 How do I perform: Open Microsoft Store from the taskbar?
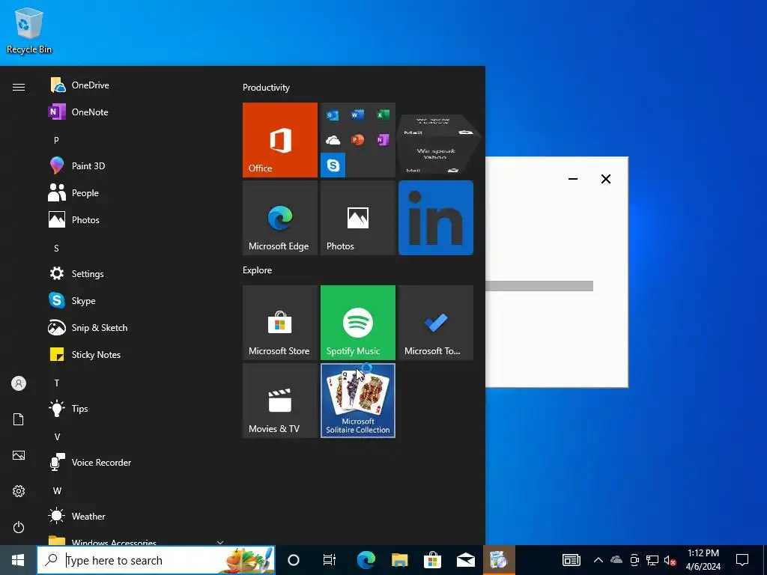pyautogui.click(x=432, y=560)
